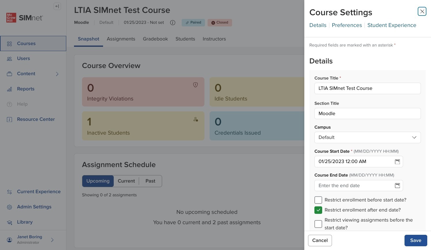Open the Integrity Violations card
Viewport: 431px width, 250px height.
click(x=143, y=92)
